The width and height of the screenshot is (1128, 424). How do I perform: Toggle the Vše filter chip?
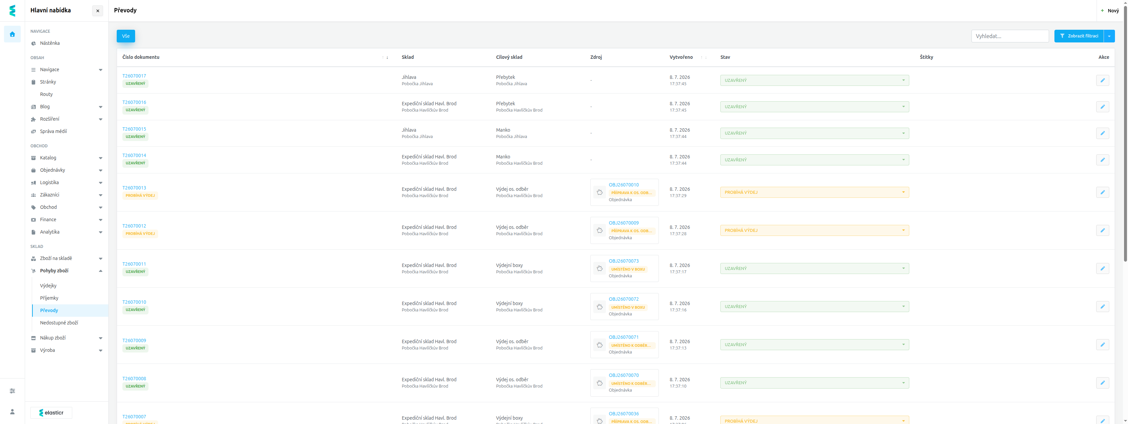coord(126,36)
